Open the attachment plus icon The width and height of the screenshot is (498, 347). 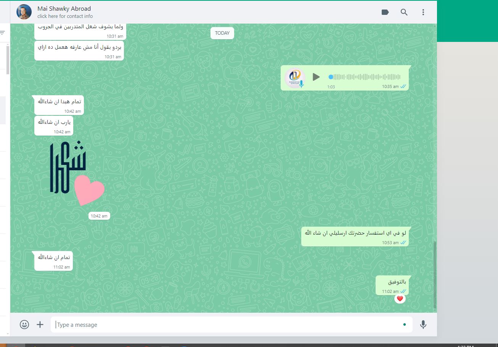[40, 325]
